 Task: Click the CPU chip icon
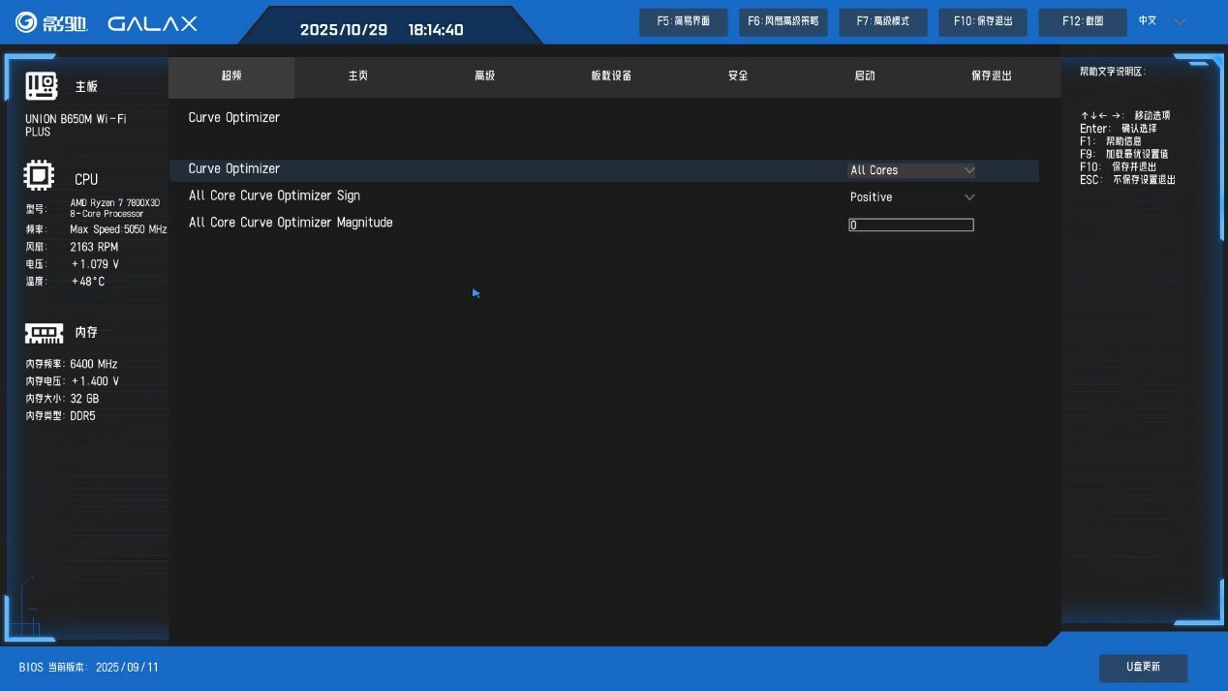[39, 176]
